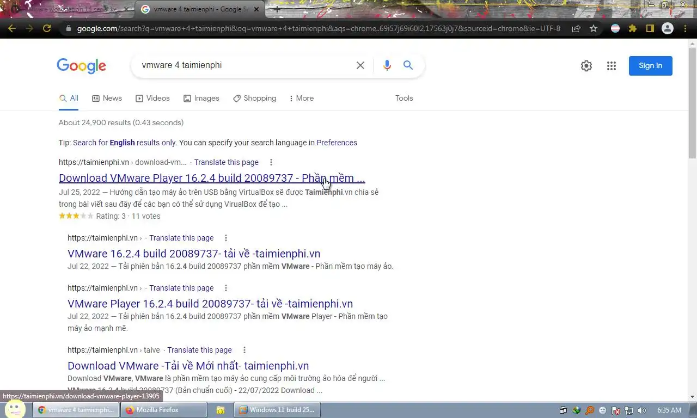The width and height of the screenshot is (697, 418).
Task: Switch to the News results tab
Action: (x=107, y=99)
